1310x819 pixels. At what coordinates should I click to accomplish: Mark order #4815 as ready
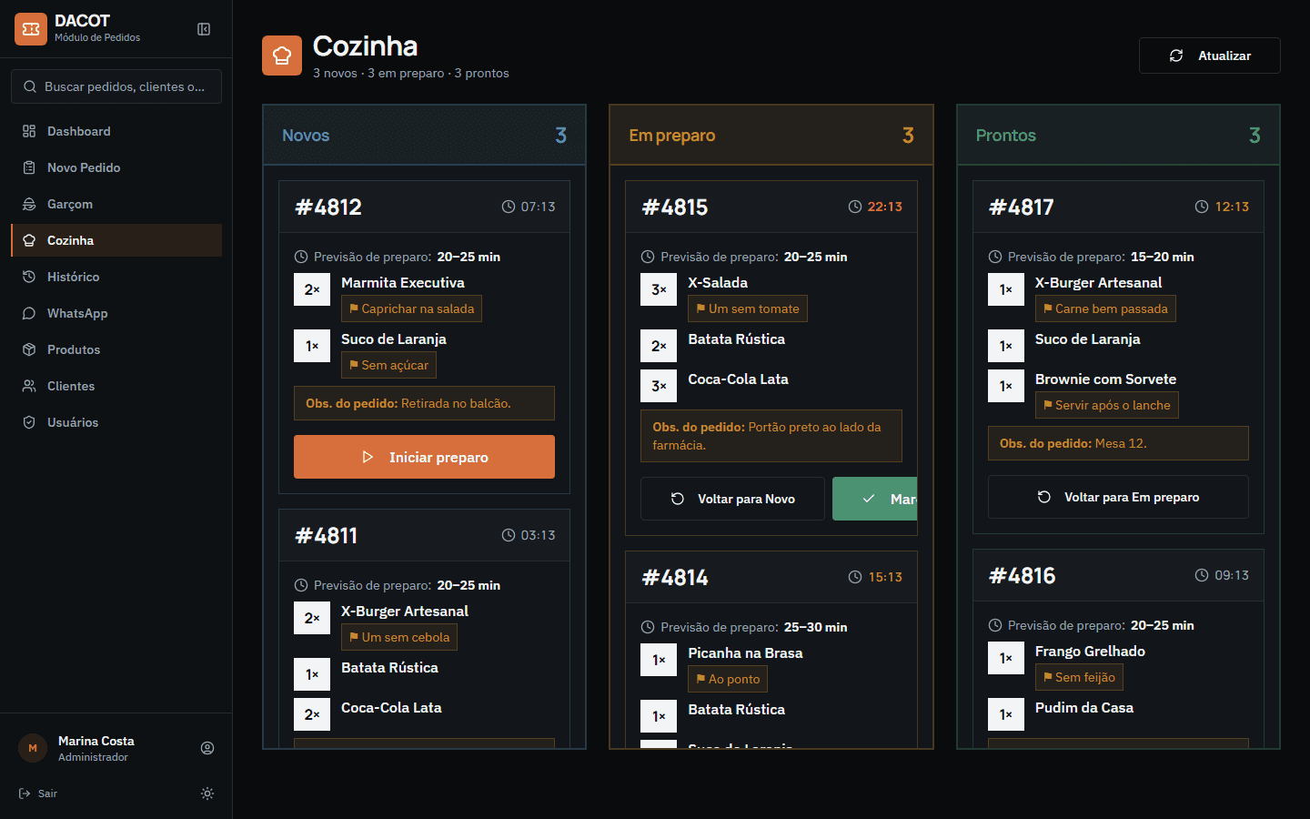point(874,499)
